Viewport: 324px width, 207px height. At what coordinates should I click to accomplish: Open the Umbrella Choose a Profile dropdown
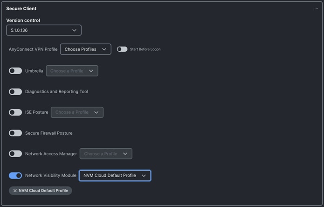coord(72,71)
